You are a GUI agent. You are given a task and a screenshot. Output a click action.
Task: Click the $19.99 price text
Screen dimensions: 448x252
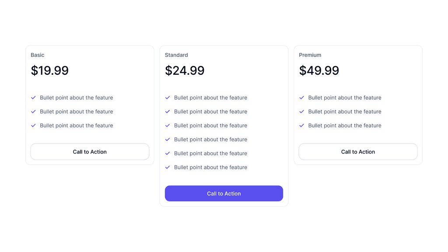pyautogui.click(x=49, y=70)
